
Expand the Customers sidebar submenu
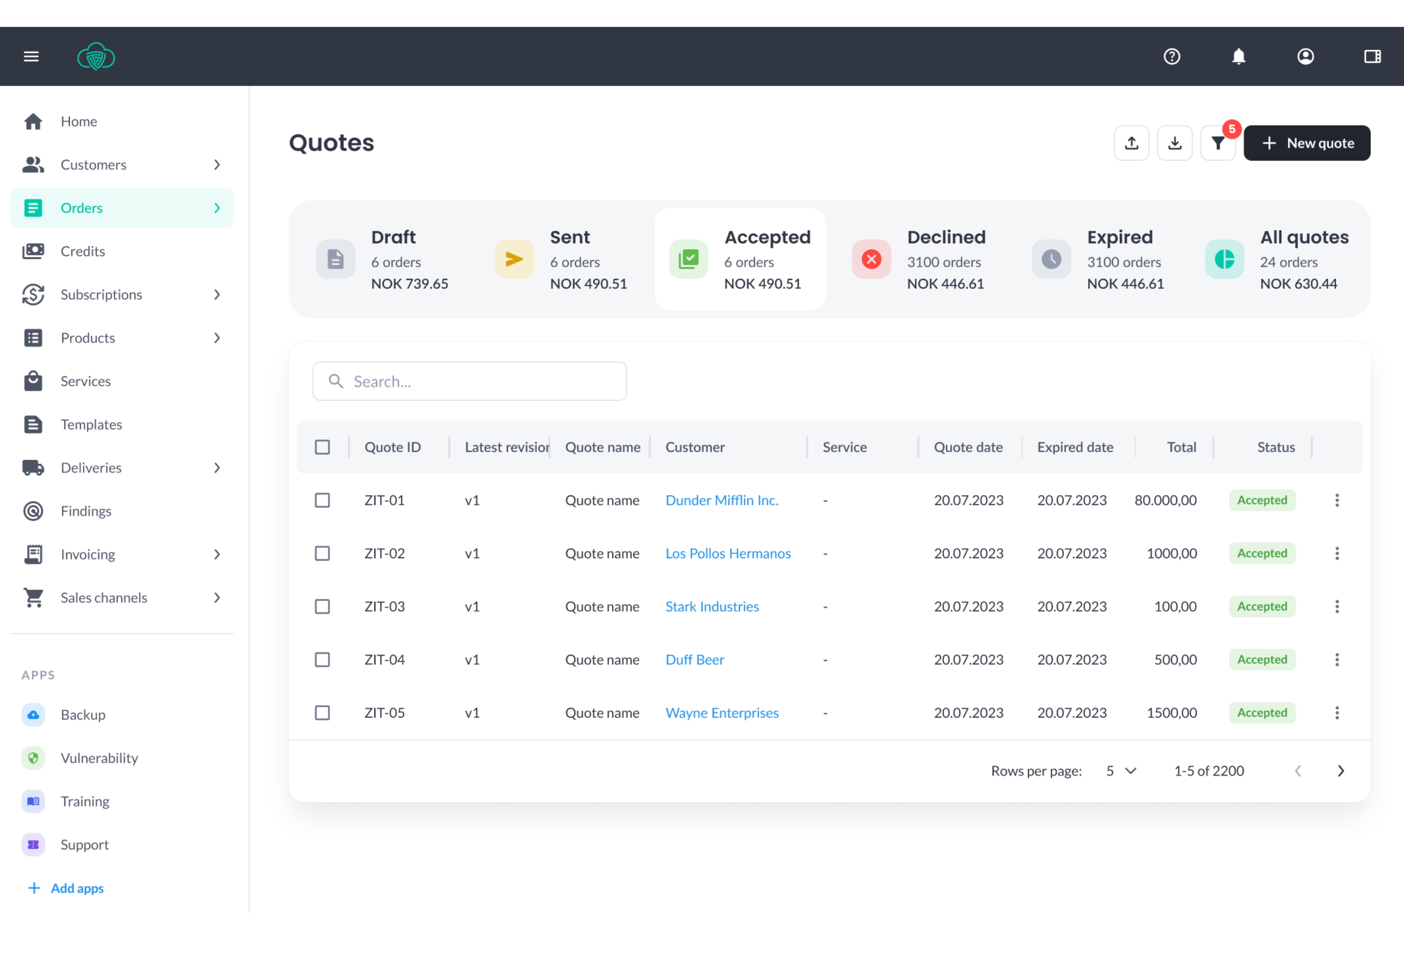coord(217,164)
